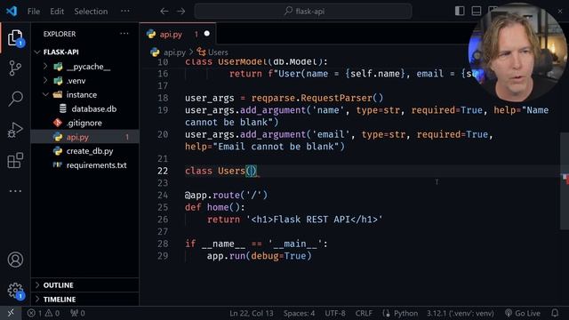Go back with the left arrow
Screen dimensions: 569x320
pos(164,12)
